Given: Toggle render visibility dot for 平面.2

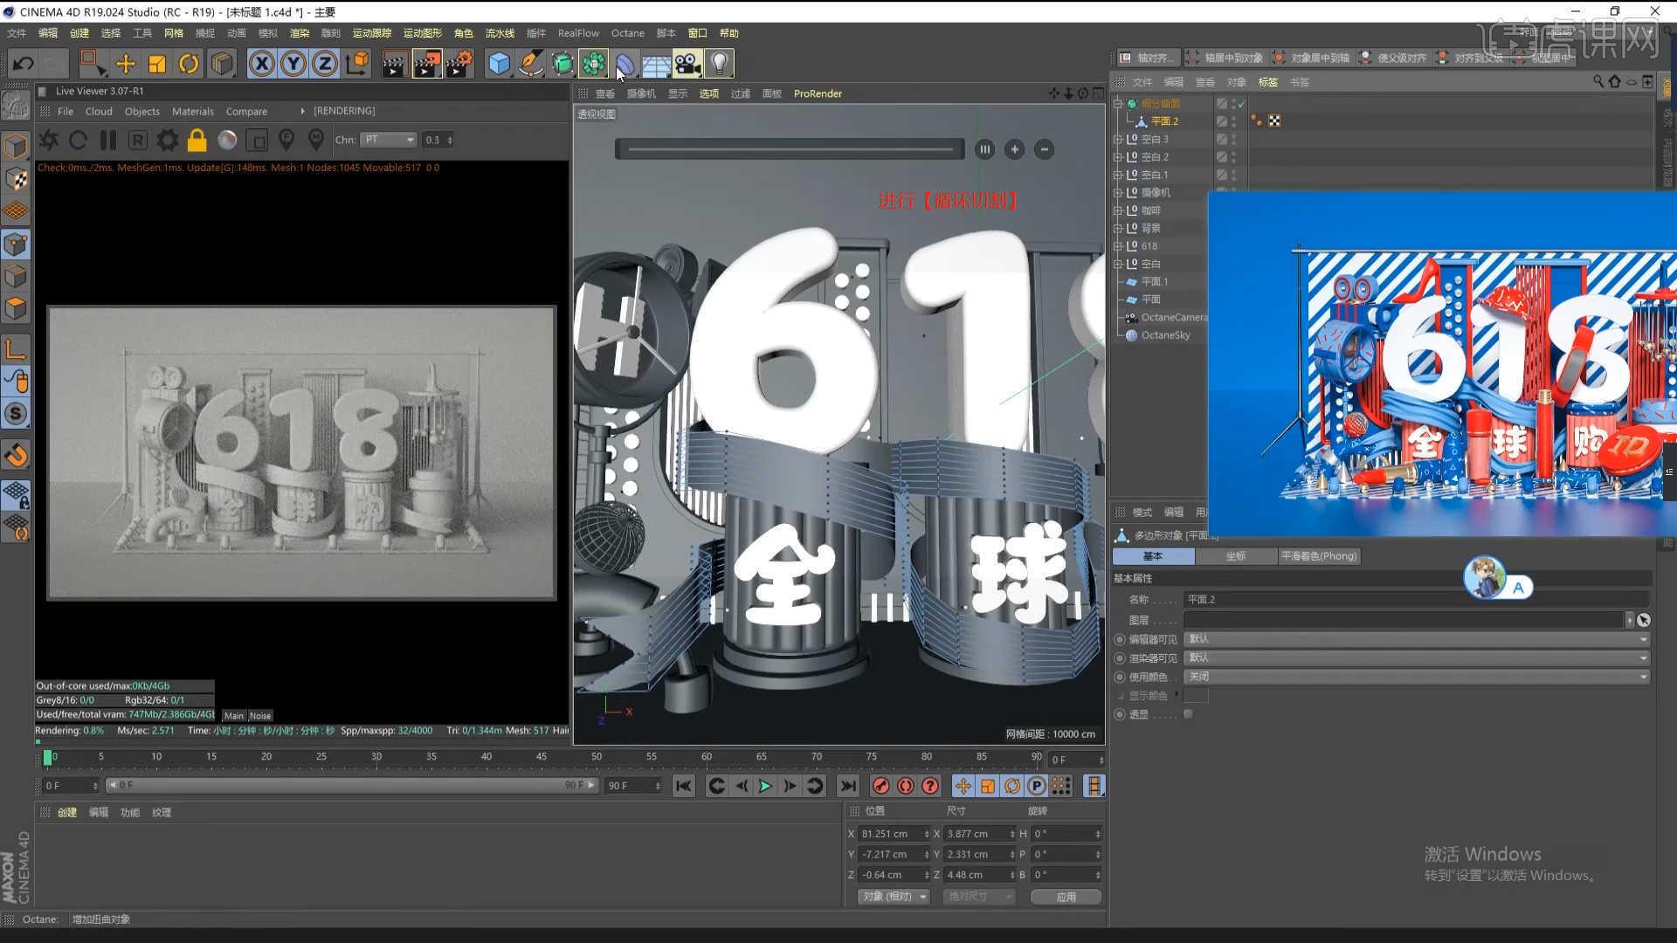Looking at the screenshot, I should (1232, 125).
